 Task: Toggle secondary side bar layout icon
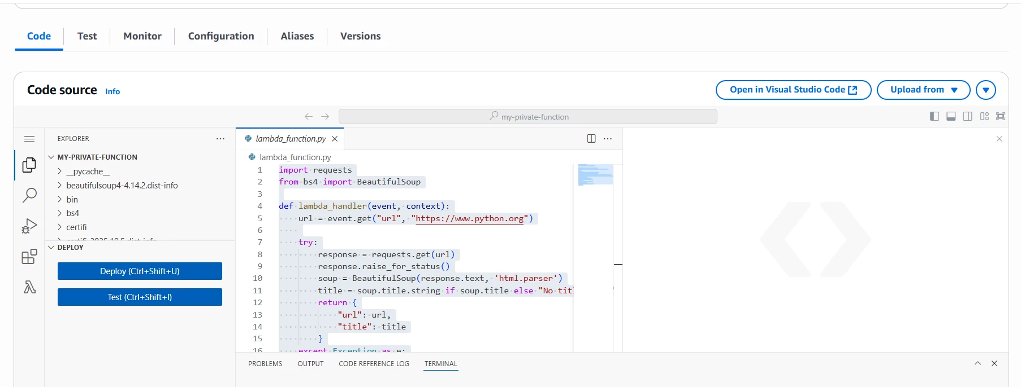point(967,116)
